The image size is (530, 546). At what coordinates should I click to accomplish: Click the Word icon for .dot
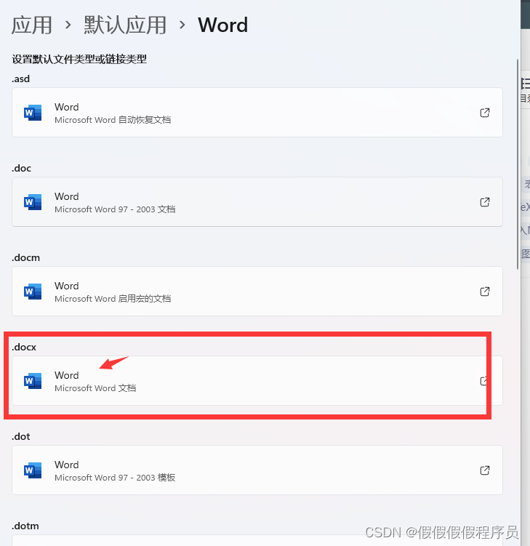tap(33, 471)
